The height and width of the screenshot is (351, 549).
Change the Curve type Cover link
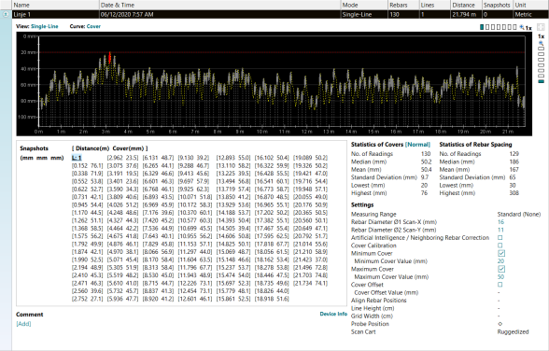(x=93, y=26)
